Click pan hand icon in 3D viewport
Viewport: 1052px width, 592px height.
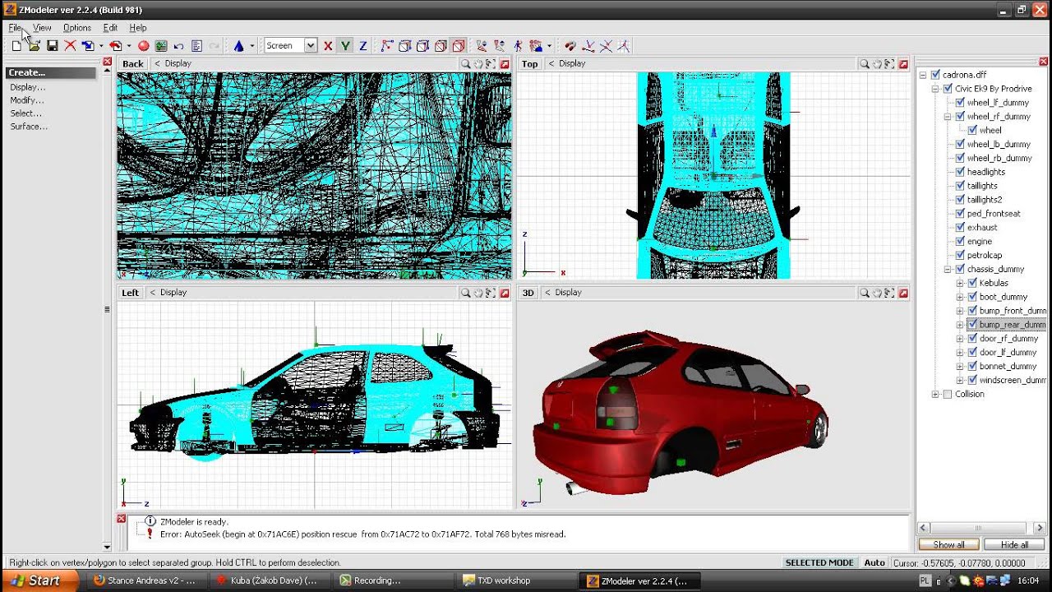coord(876,292)
